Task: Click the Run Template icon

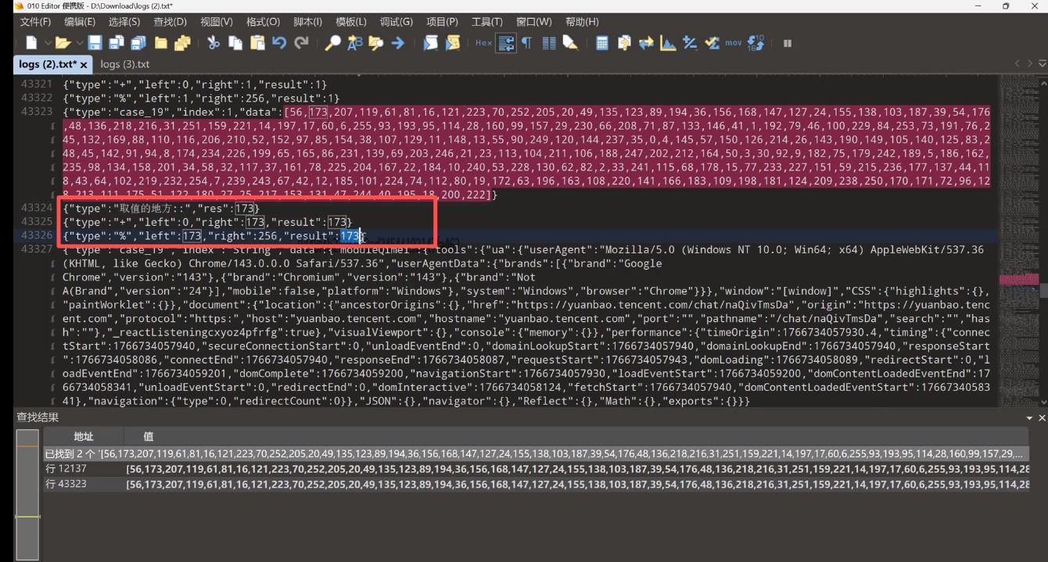Action: coord(452,43)
